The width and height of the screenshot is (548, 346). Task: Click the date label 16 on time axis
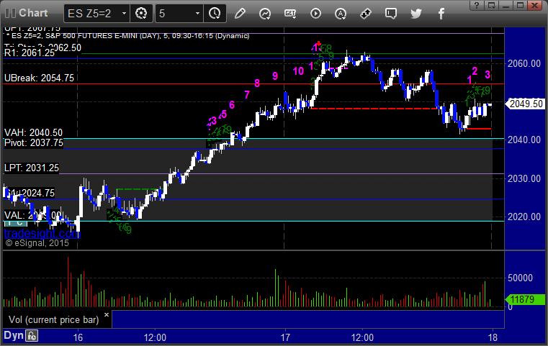tap(78, 337)
